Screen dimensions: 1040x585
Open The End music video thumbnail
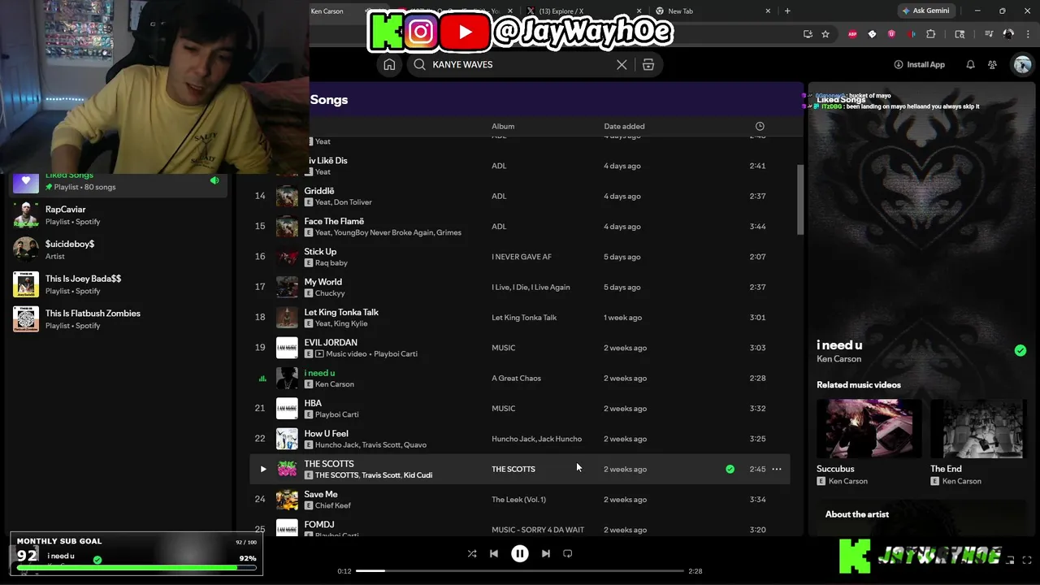(978, 428)
